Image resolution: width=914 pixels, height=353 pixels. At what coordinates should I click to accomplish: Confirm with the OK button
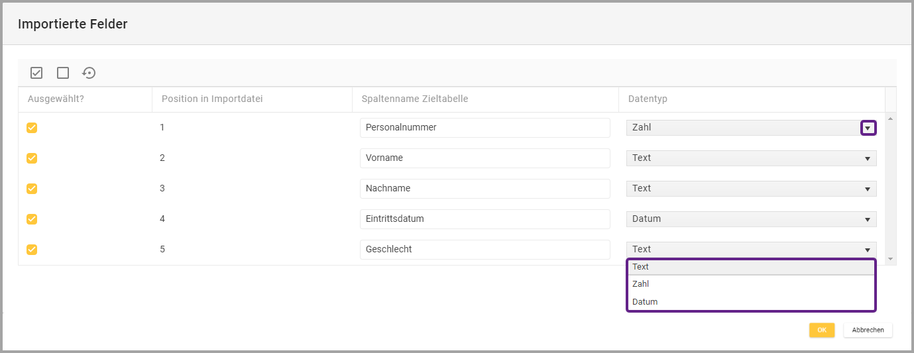coord(821,330)
